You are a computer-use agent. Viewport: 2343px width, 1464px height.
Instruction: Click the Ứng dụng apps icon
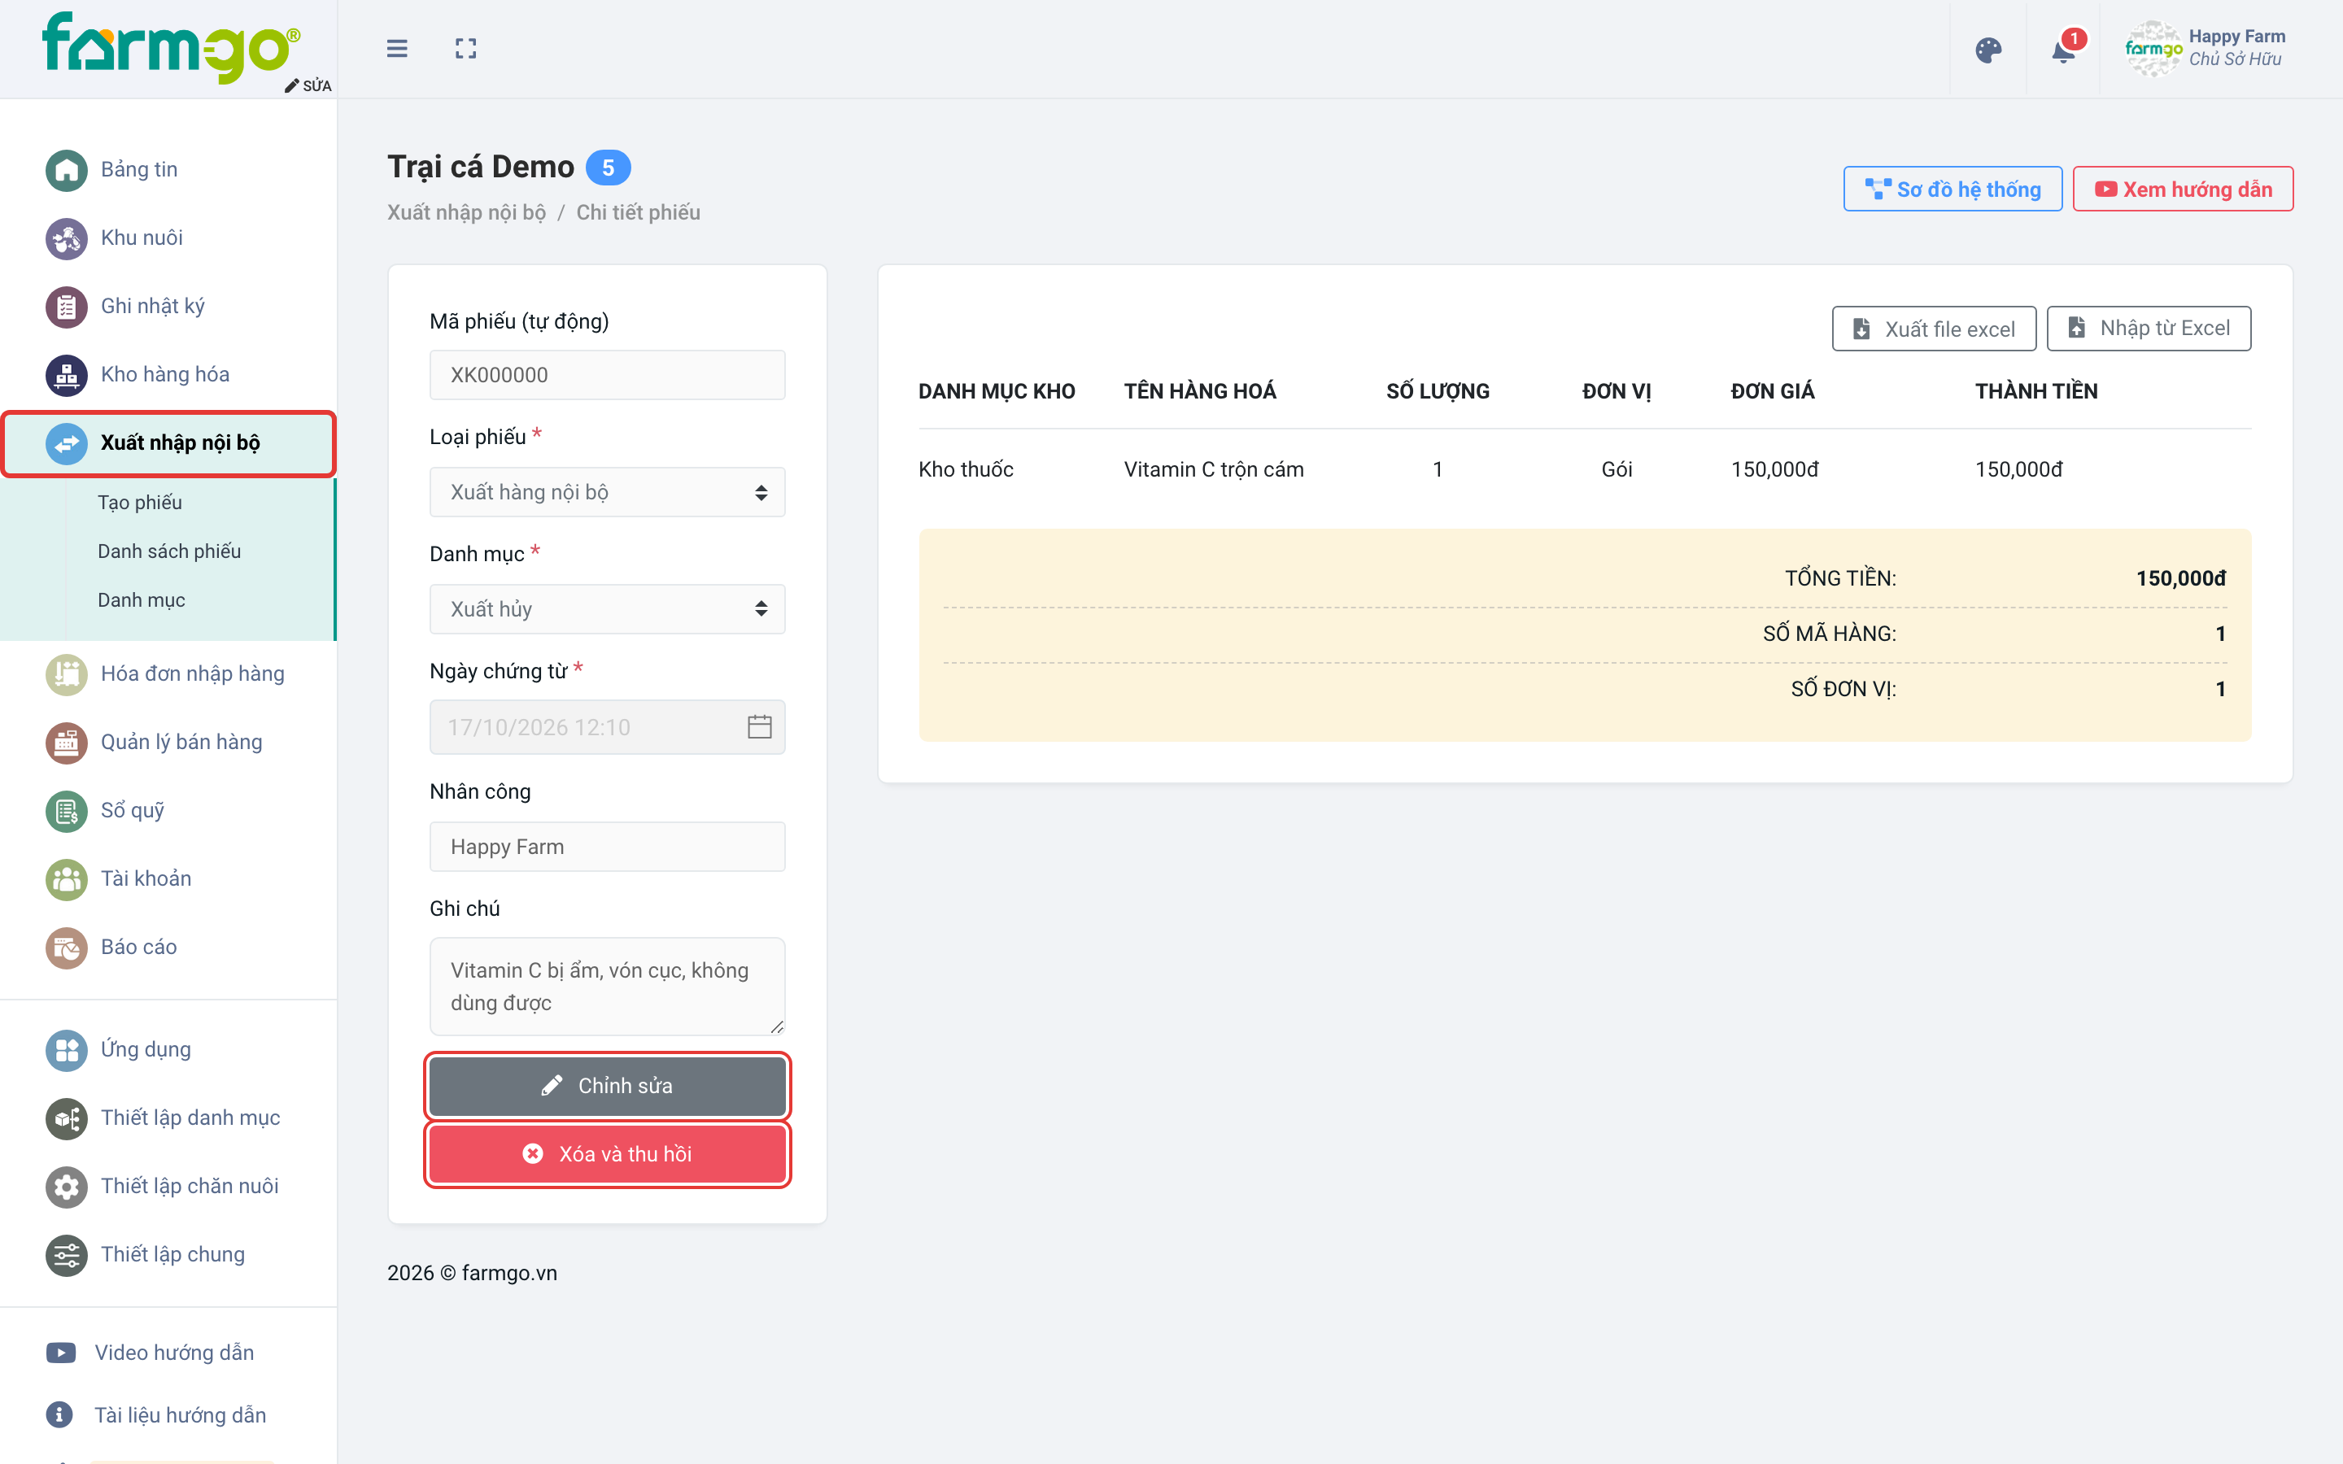[67, 1049]
